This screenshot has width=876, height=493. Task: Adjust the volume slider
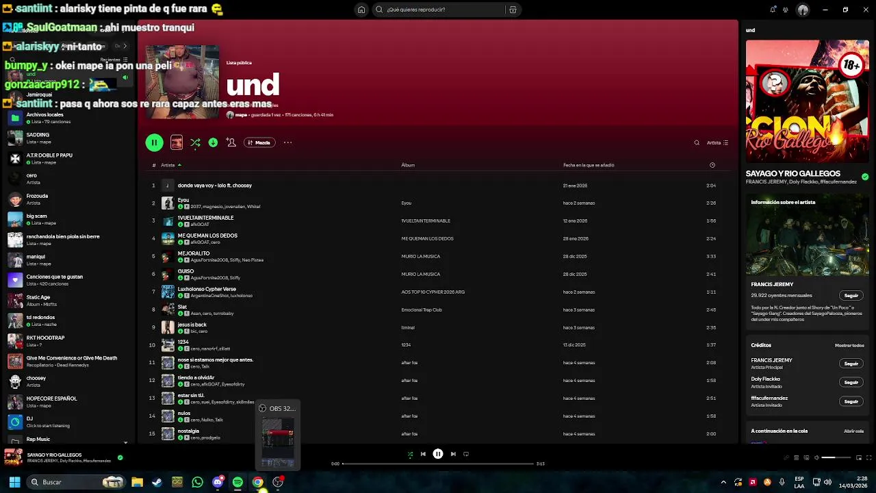coord(836,457)
